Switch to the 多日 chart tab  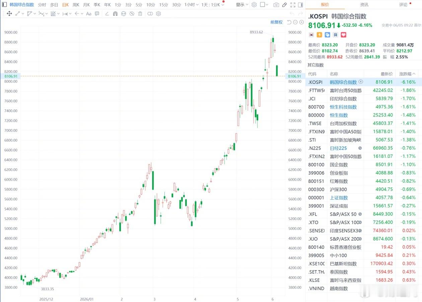54,5
